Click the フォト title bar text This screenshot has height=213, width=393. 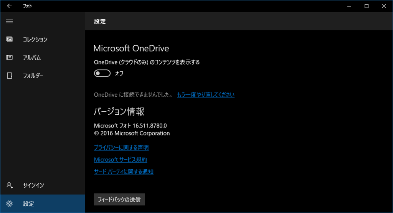pos(28,6)
